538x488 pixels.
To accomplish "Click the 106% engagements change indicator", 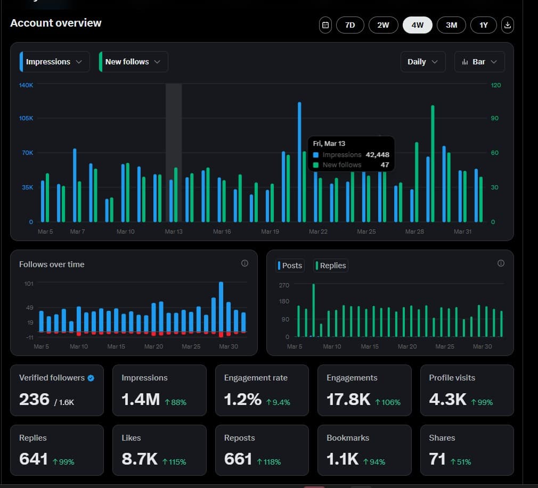I will click(388, 402).
